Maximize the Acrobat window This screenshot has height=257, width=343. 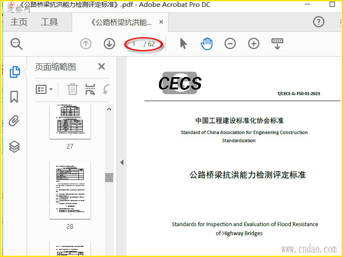point(332,4)
